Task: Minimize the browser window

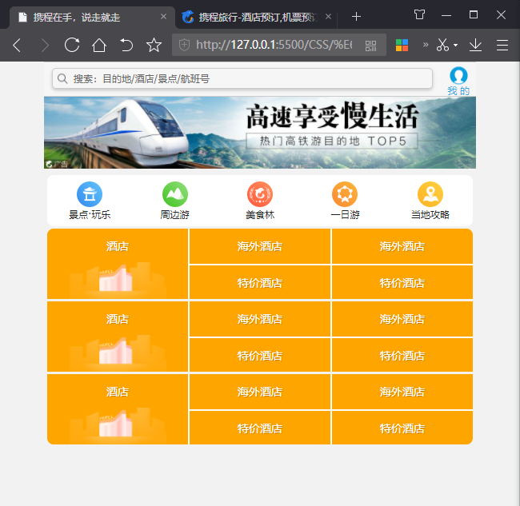Action: tap(446, 15)
